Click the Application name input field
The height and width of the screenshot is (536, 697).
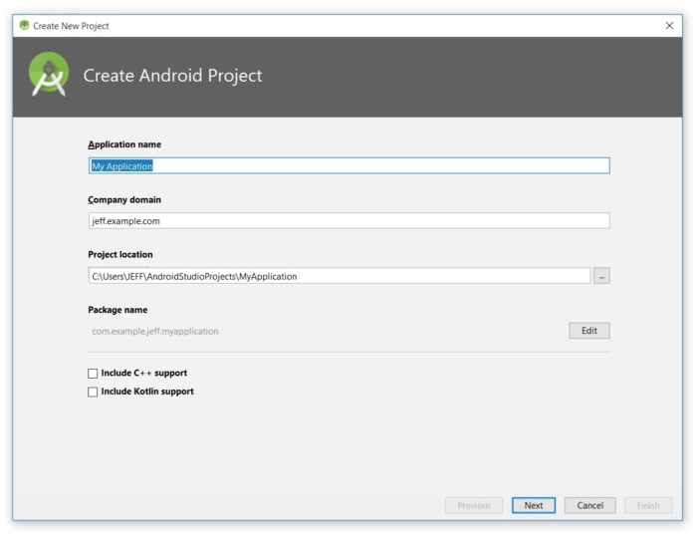pyautogui.click(x=348, y=166)
